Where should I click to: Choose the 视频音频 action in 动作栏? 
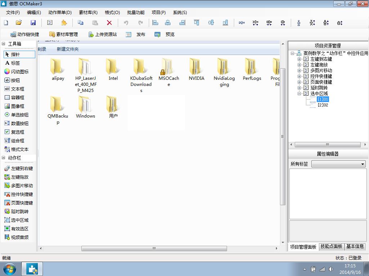[17, 238]
